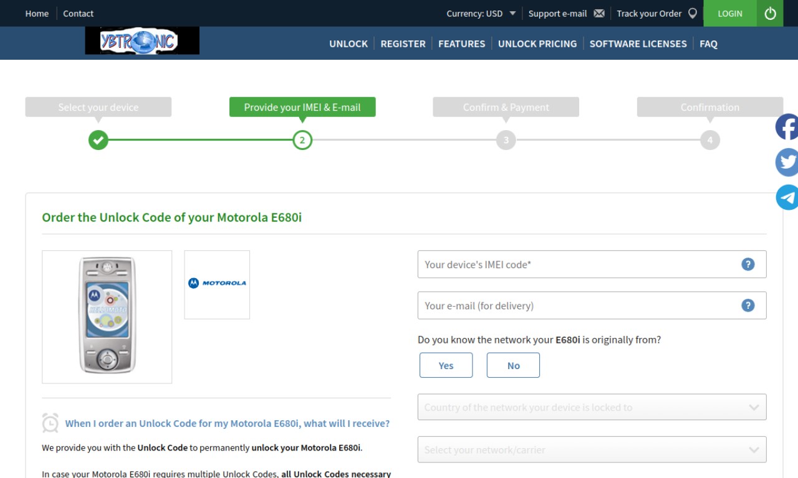Click the step 2 circle indicator
Viewport: 798px width, 478px height.
(302, 140)
